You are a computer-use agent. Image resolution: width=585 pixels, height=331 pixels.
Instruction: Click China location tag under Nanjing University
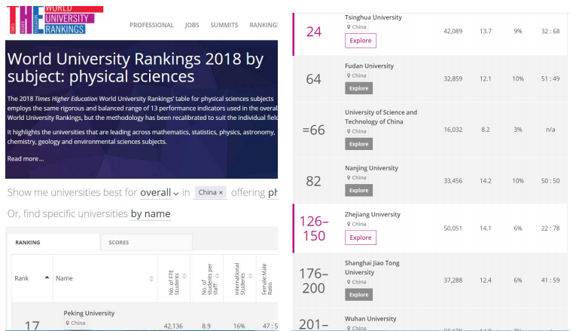pos(357,177)
